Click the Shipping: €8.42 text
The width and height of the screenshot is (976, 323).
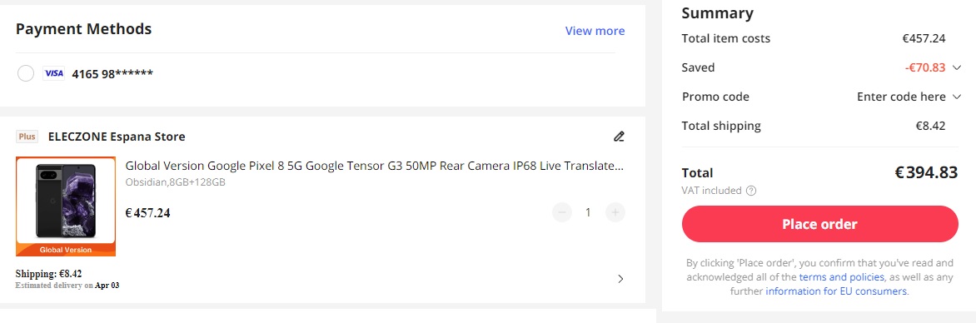coord(48,273)
